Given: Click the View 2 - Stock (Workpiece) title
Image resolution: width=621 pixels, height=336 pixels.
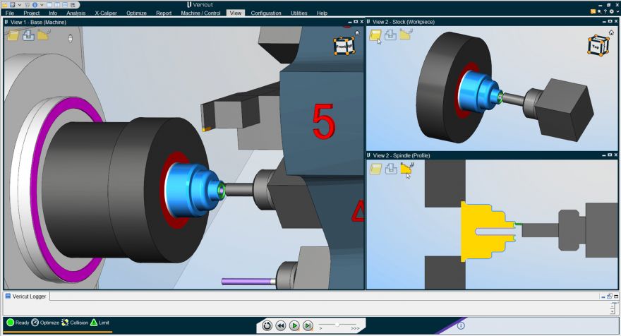Looking at the screenshot, I should (x=404, y=22).
